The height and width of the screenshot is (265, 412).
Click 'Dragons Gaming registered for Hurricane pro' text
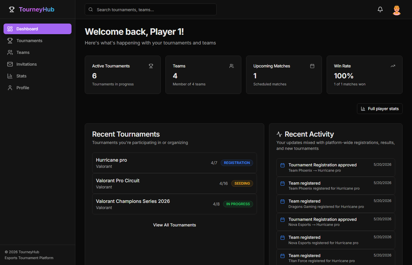[x=326, y=207]
